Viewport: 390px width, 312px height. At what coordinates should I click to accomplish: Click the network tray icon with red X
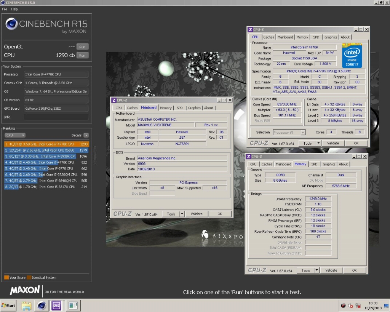[358, 305]
